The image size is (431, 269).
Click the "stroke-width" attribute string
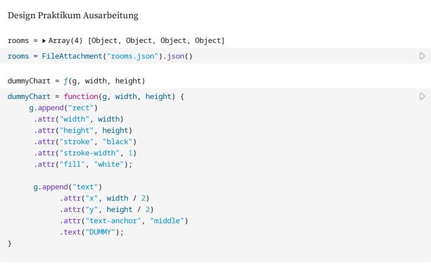pos(90,153)
